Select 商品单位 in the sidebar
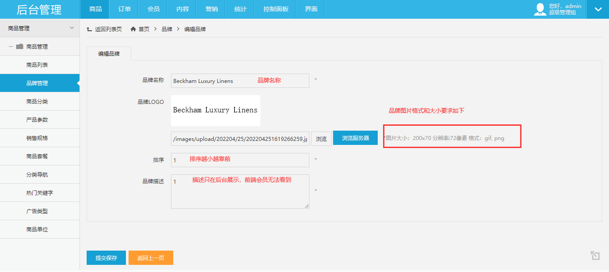This screenshot has width=609, height=272. pos(40,229)
